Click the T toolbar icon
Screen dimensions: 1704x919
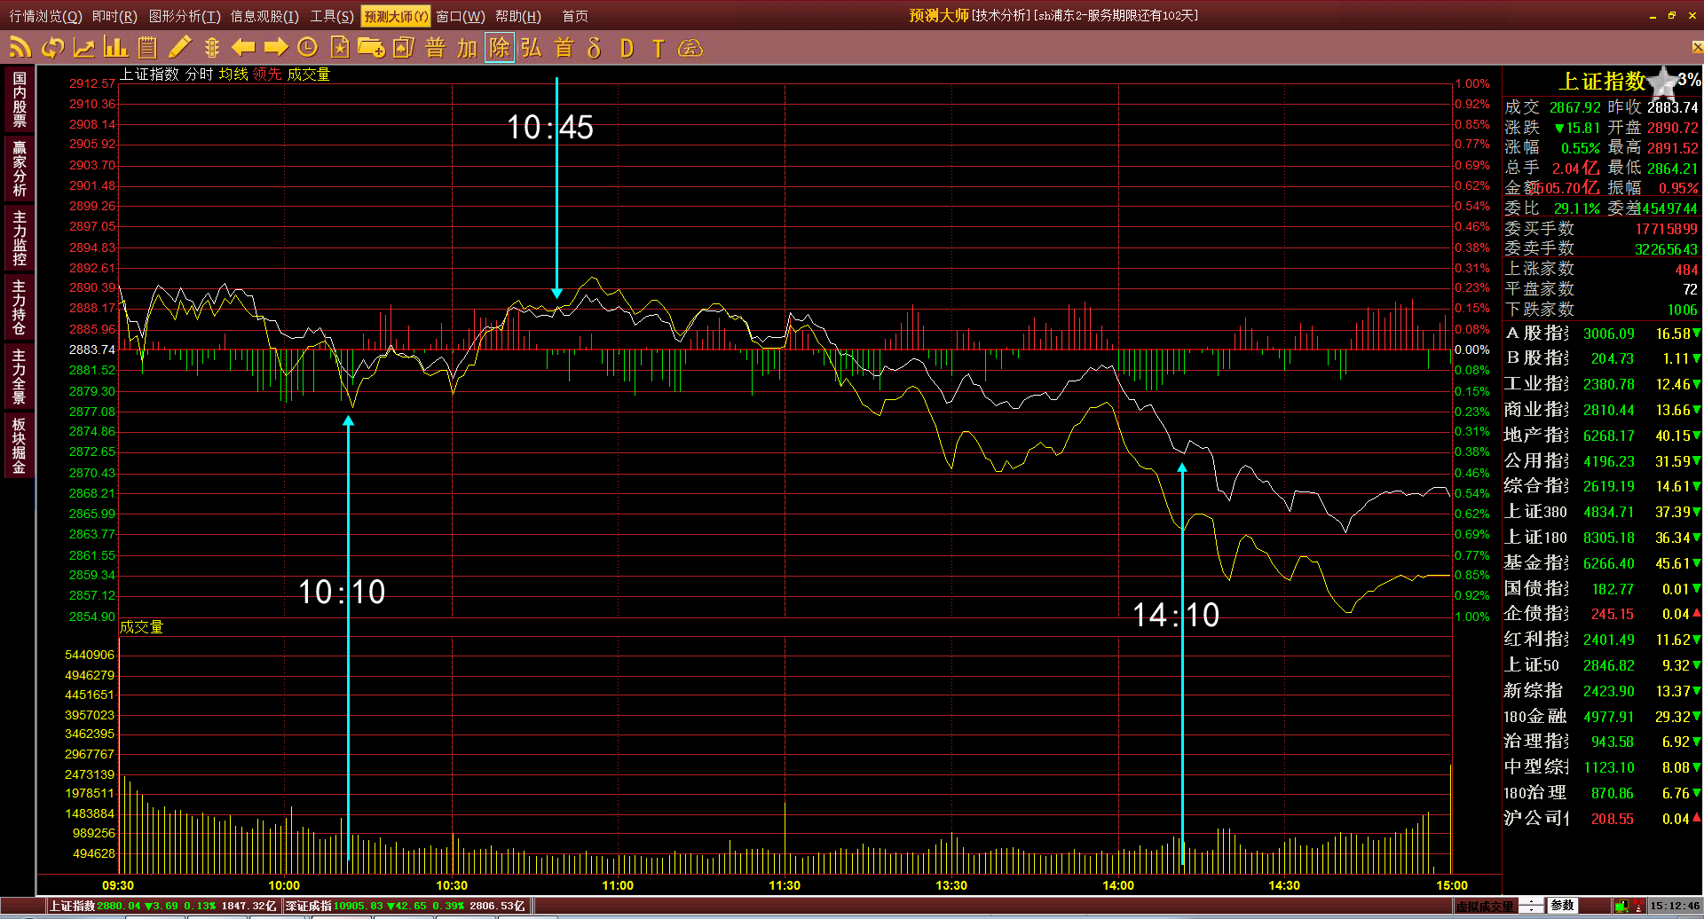(658, 48)
